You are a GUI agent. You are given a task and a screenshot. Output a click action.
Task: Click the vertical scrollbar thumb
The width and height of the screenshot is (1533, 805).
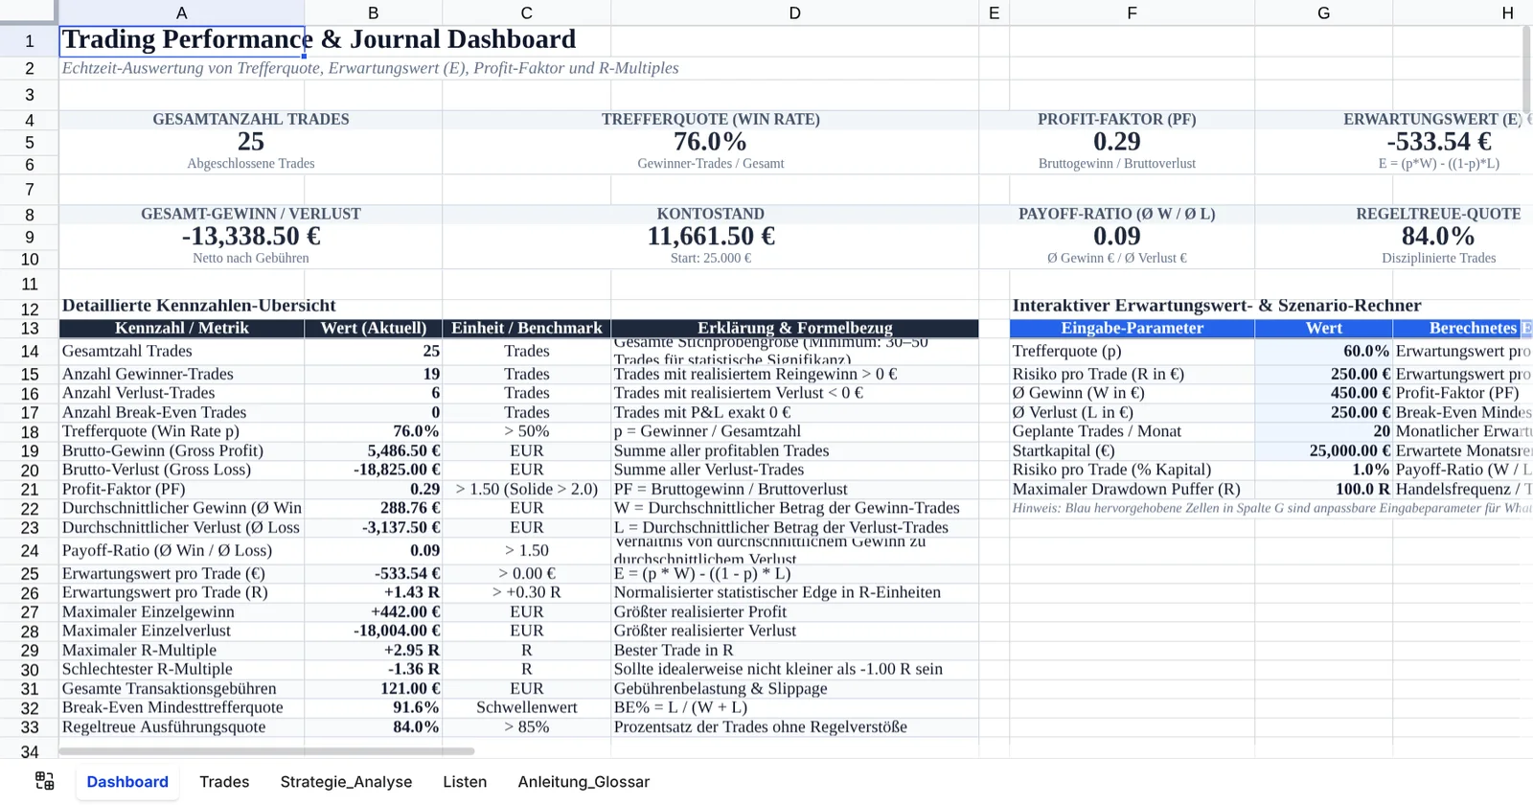point(1526,69)
